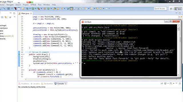Open the Package Explorer View Menu triangle

(x=15, y=17)
